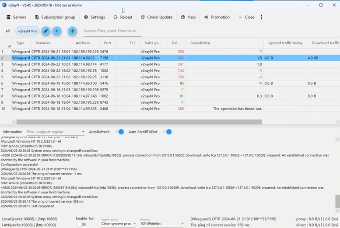
Task: Select the v2rayN Pro subscription tab
Action: [28, 31]
